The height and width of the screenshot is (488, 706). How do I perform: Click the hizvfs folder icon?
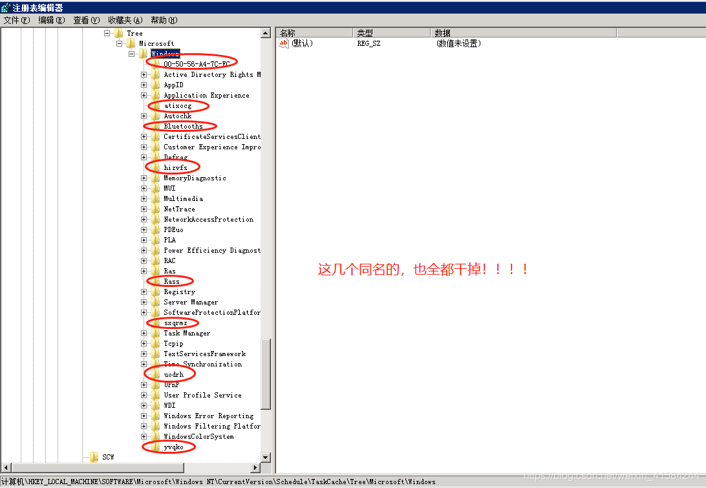[156, 167]
